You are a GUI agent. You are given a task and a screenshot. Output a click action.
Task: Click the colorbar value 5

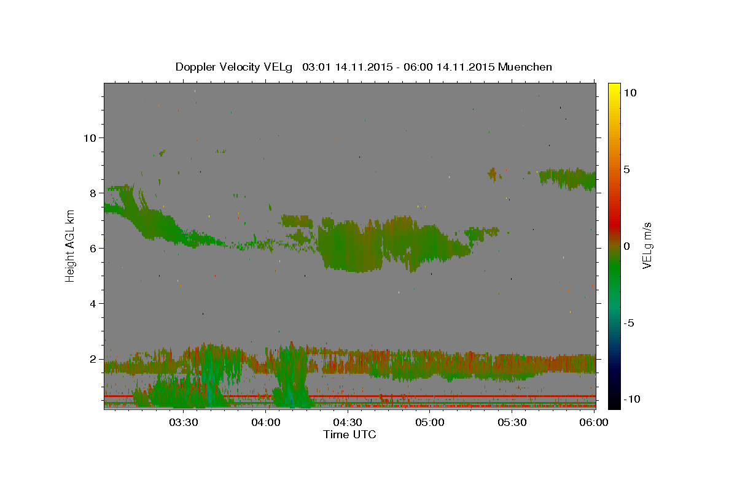pyautogui.click(x=626, y=169)
